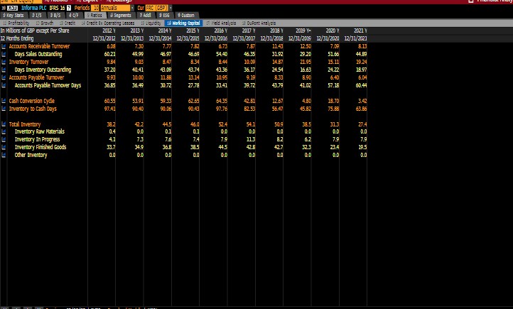Click the Accounts Payable Turnover row label
The image size is (513, 309).
coord(37,78)
